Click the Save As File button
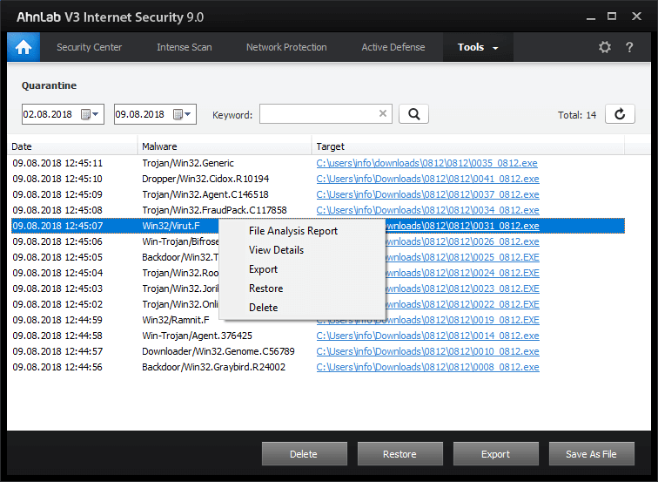 click(591, 454)
